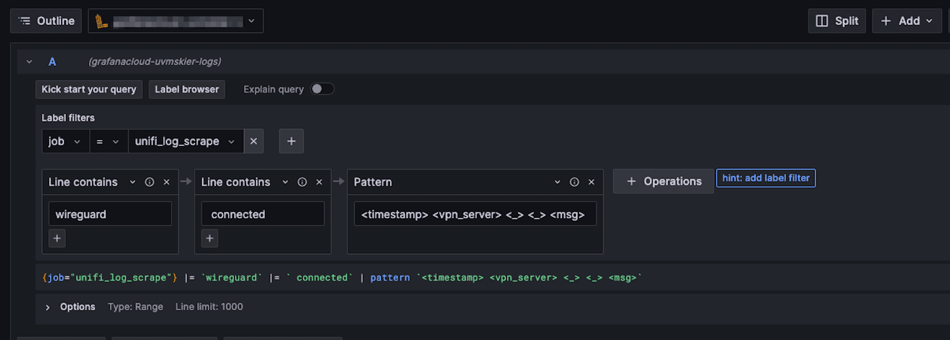Expand the Options section
The image size is (950, 340).
point(47,307)
